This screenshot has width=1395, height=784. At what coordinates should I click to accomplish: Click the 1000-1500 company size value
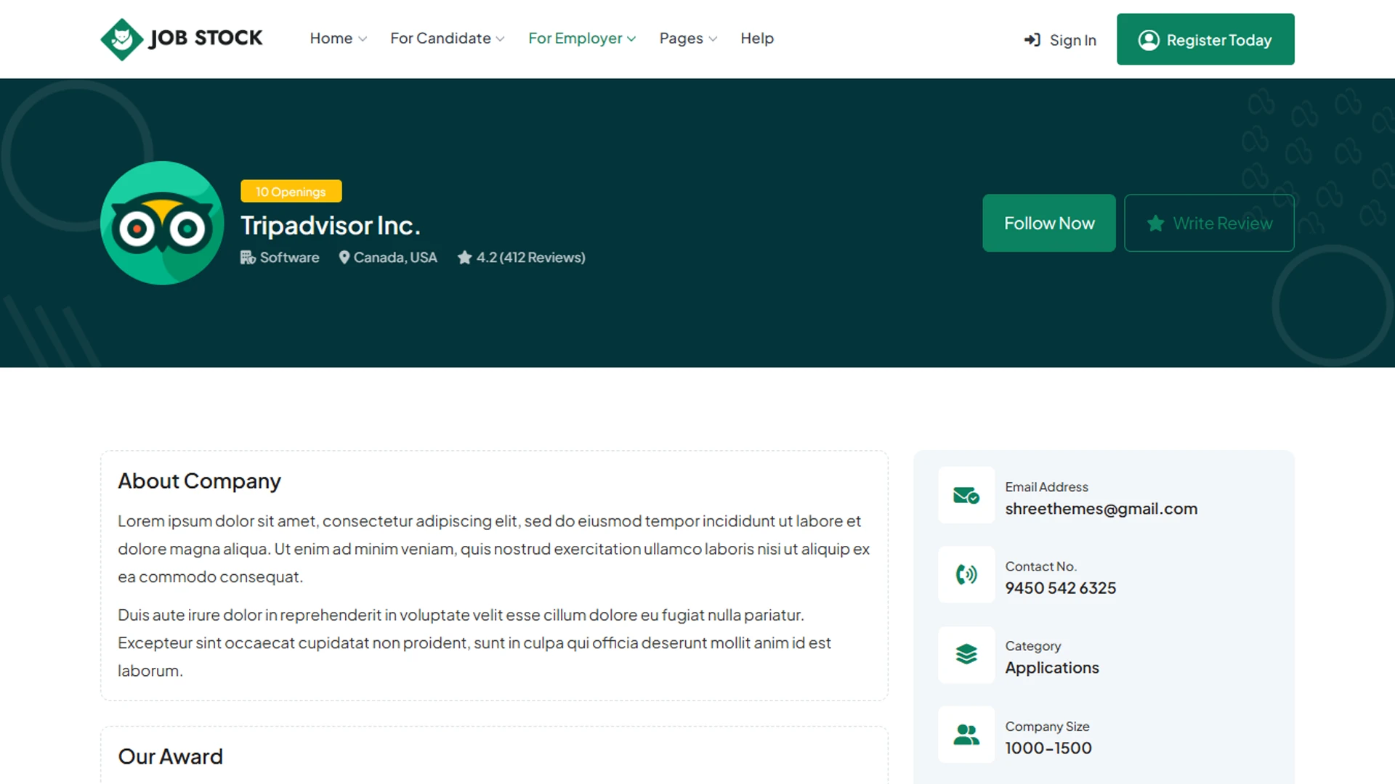click(1048, 748)
